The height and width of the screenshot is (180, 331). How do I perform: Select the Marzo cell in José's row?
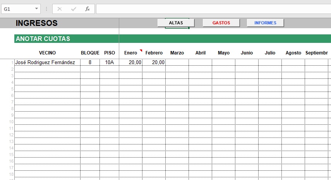(x=177, y=62)
